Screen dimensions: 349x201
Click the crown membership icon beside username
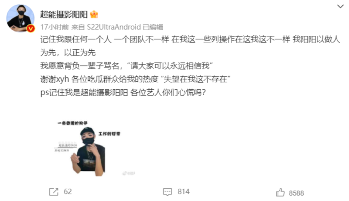(94, 14)
